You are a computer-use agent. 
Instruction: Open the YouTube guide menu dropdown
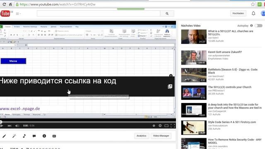[18, 14]
